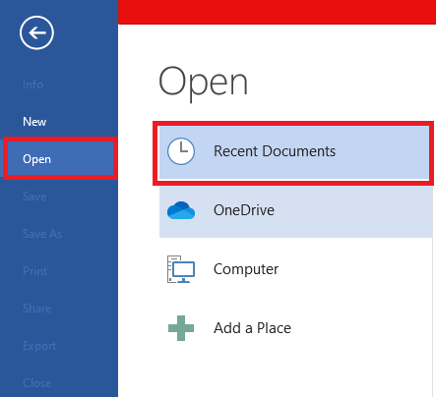The image size is (436, 397).
Task: Click the Computer monitor icon
Action: pyautogui.click(x=181, y=269)
